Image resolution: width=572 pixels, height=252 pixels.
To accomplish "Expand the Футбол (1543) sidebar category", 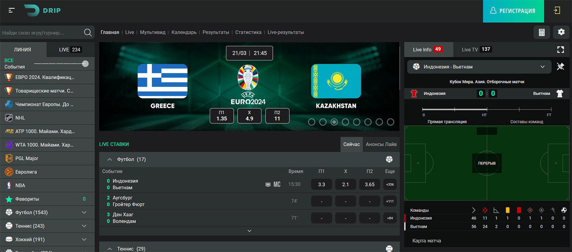I will [x=84, y=212].
